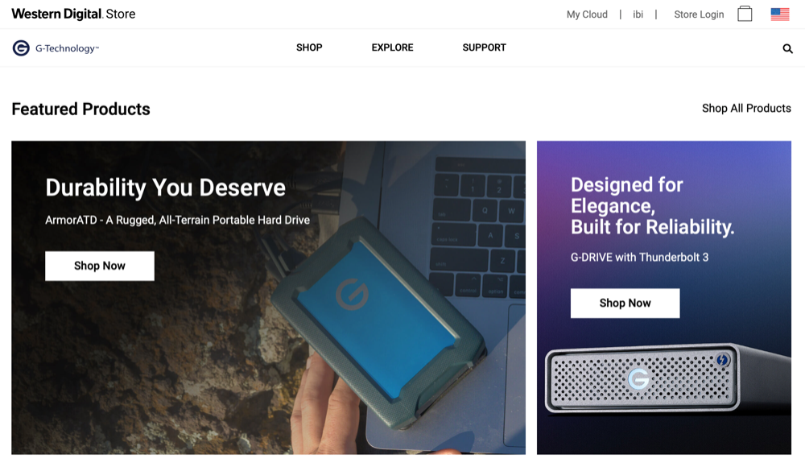Click the Western Digital Store logo
The image size is (805, 471).
point(73,14)
